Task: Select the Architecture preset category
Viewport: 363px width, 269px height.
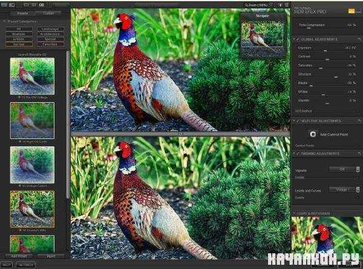Action: (x=50, y=34)
